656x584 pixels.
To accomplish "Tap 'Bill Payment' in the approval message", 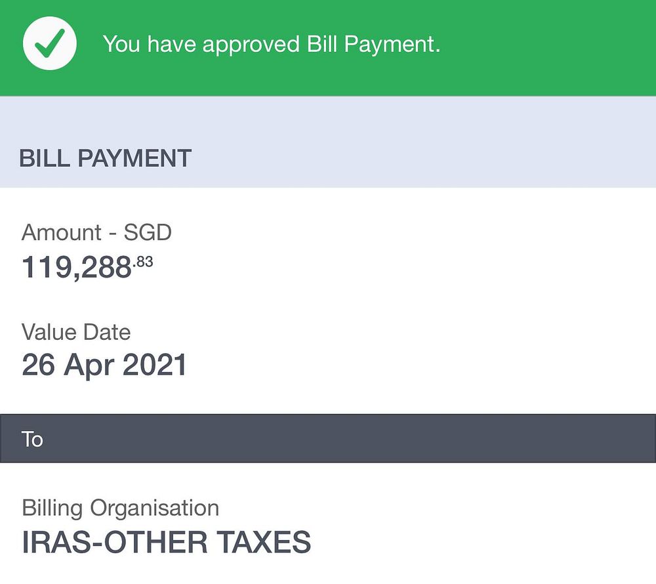I will pyautogui.click(x=373, y=44).
